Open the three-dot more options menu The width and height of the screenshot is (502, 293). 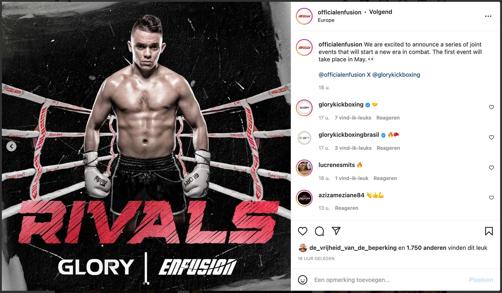pos(488,16)
